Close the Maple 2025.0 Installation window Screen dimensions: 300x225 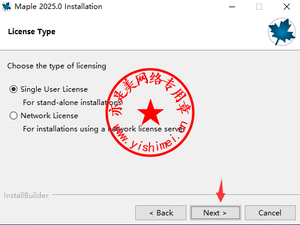[287, 7]
